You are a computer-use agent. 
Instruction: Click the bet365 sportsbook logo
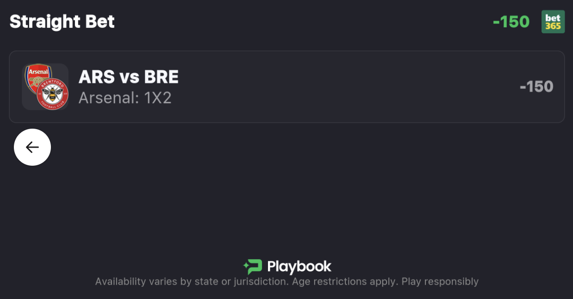553,22
